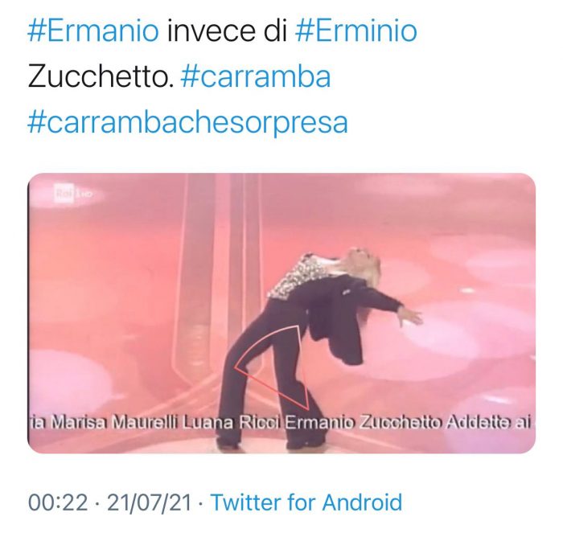Open the #Erminio hashtag
The width and height of the screenshot is (563, 533).
(355, 31)
